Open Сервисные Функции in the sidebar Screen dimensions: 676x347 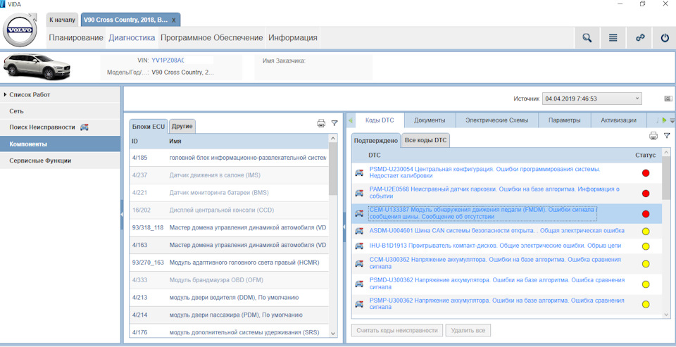[x=60, y=160]
